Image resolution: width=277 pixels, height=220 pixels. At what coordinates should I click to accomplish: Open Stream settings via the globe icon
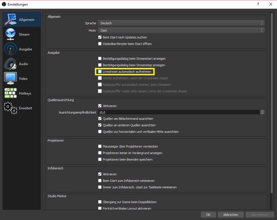click(x=10, y=34)
